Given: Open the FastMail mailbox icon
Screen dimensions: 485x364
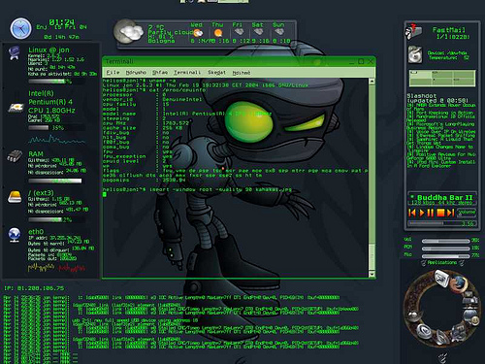Looking at the screenshot, I should (x=413, y=31).
